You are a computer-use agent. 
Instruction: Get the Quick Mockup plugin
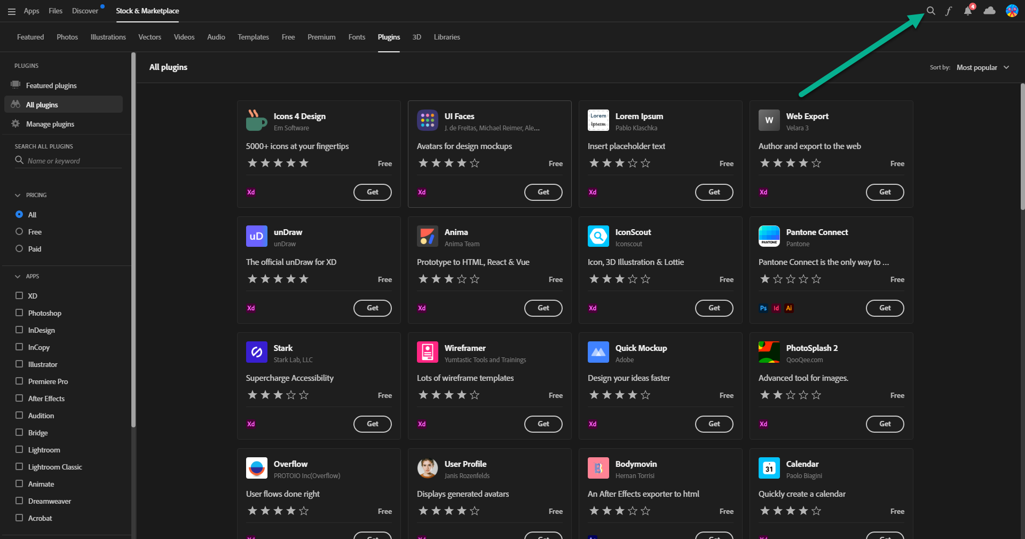[x=714, y=424]
